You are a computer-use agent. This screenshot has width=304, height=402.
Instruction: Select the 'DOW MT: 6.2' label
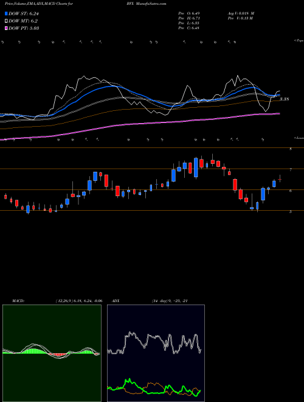tap(23, 21)
